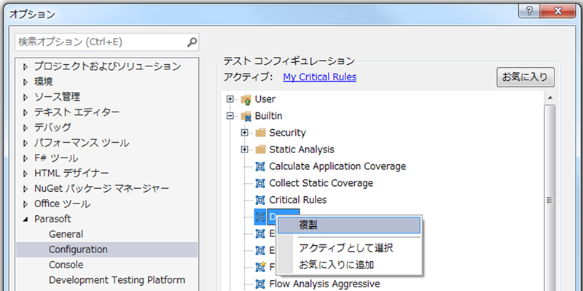Click the Calculate Application Coverage configuration icon
The height and width of the screenshot is (291, 583).
(260, 166)
